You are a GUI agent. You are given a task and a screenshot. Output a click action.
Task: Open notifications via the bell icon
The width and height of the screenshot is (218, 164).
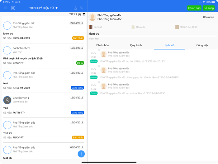pyautogui.click(x=75, y=8)
